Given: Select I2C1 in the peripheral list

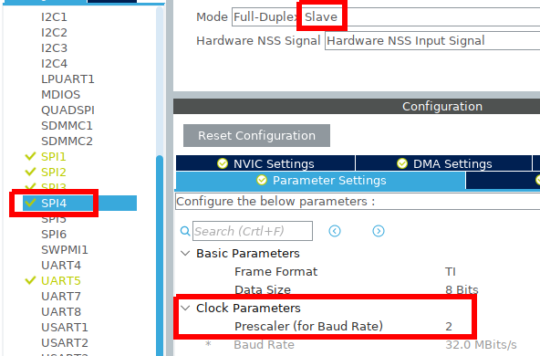Looking at the screenshot, I should 54,16.
